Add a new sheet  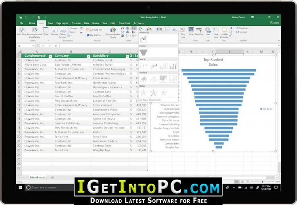52,177
